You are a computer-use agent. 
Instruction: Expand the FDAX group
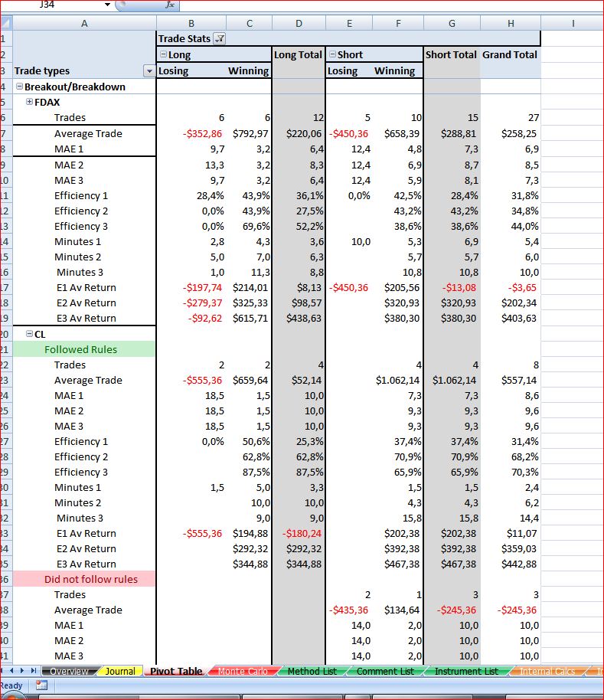tap(29, 101)
